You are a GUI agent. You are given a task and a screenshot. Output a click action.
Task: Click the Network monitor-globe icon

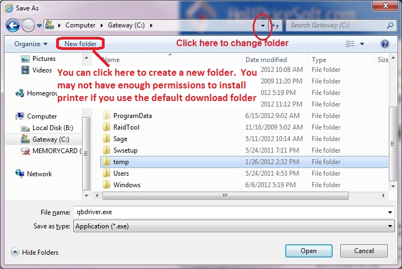pyautogui.click(x=20, y=173)
